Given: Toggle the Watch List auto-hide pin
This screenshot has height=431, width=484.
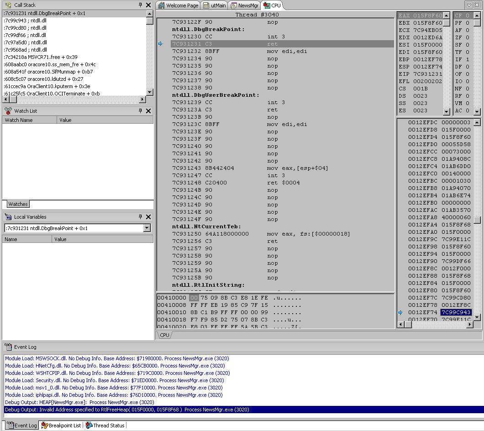Looking at the screenshot, I should point(140,111).
